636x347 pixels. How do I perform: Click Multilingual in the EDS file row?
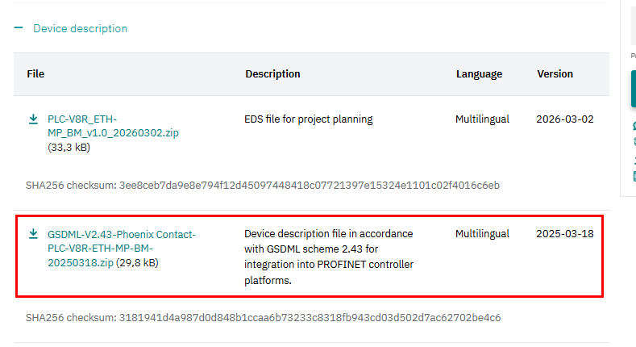coord(482,119)
